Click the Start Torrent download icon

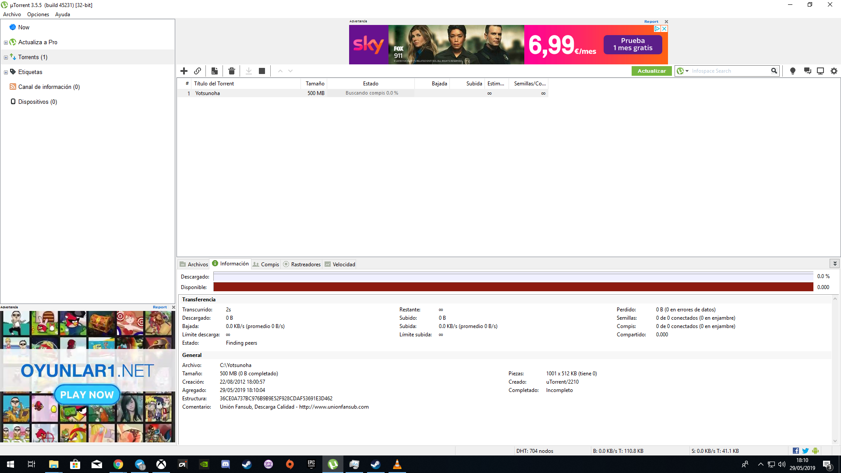249,71
